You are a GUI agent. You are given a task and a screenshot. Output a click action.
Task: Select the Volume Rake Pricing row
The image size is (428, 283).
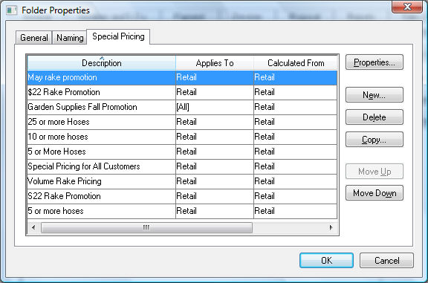point(182,181)
